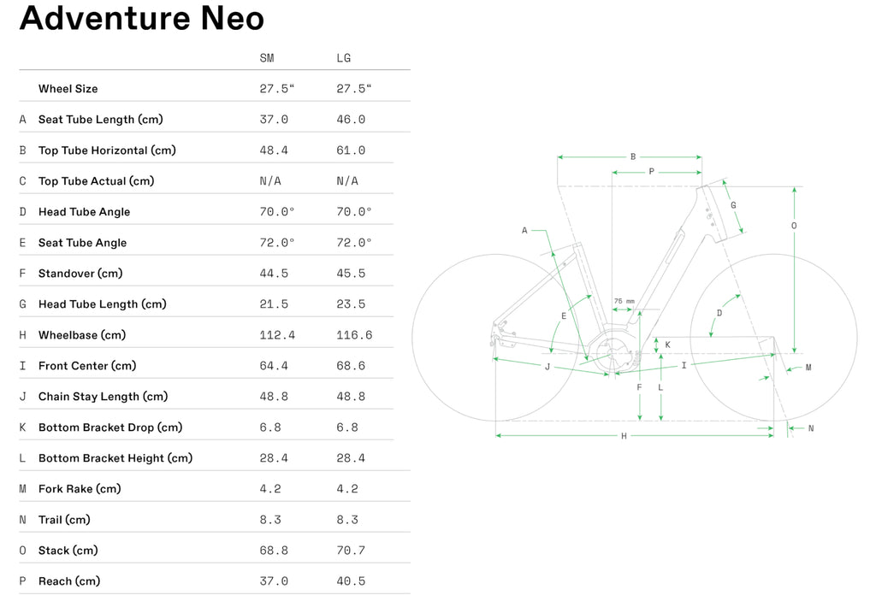Viewport: 876px width, 613px height.
Task: Click the Seat Tube Length row label
Action: (x=100, y=120)
